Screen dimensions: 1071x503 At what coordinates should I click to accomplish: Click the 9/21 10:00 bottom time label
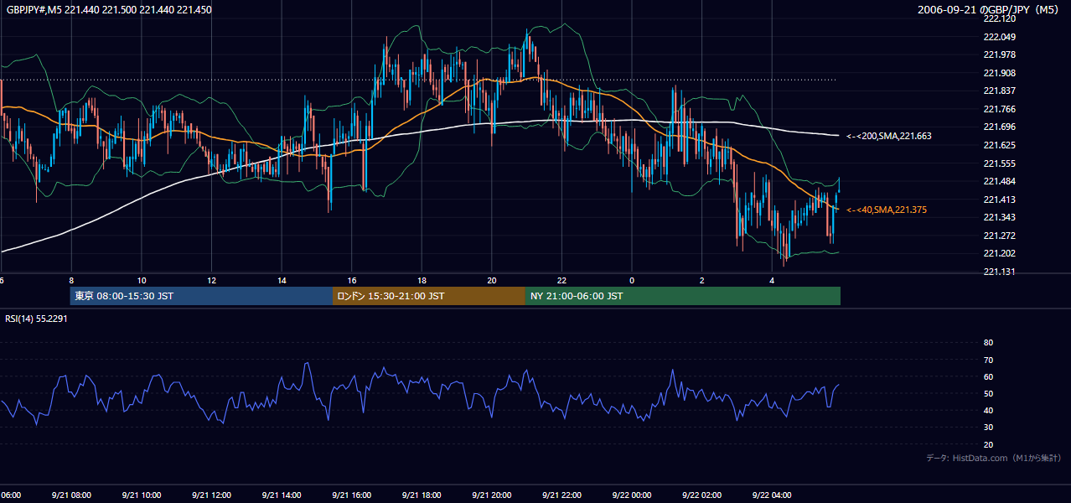142,495
